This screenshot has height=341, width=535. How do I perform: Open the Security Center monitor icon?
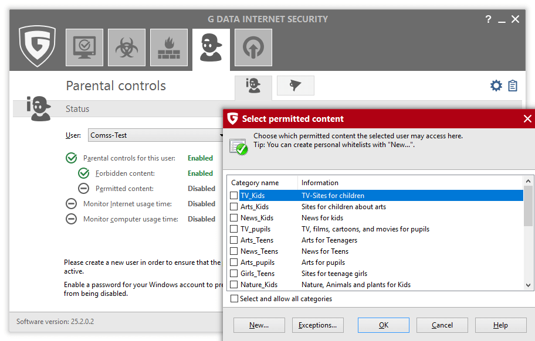(84, 47)
